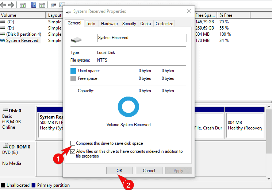Click the Local Disk type value
This screenshot has height=190, width=272.
106,53
